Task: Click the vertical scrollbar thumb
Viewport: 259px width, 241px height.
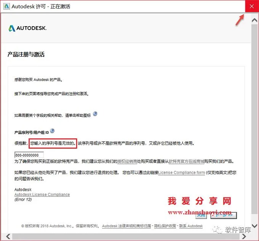Action: pyautogui.click(x=254, y=119)
